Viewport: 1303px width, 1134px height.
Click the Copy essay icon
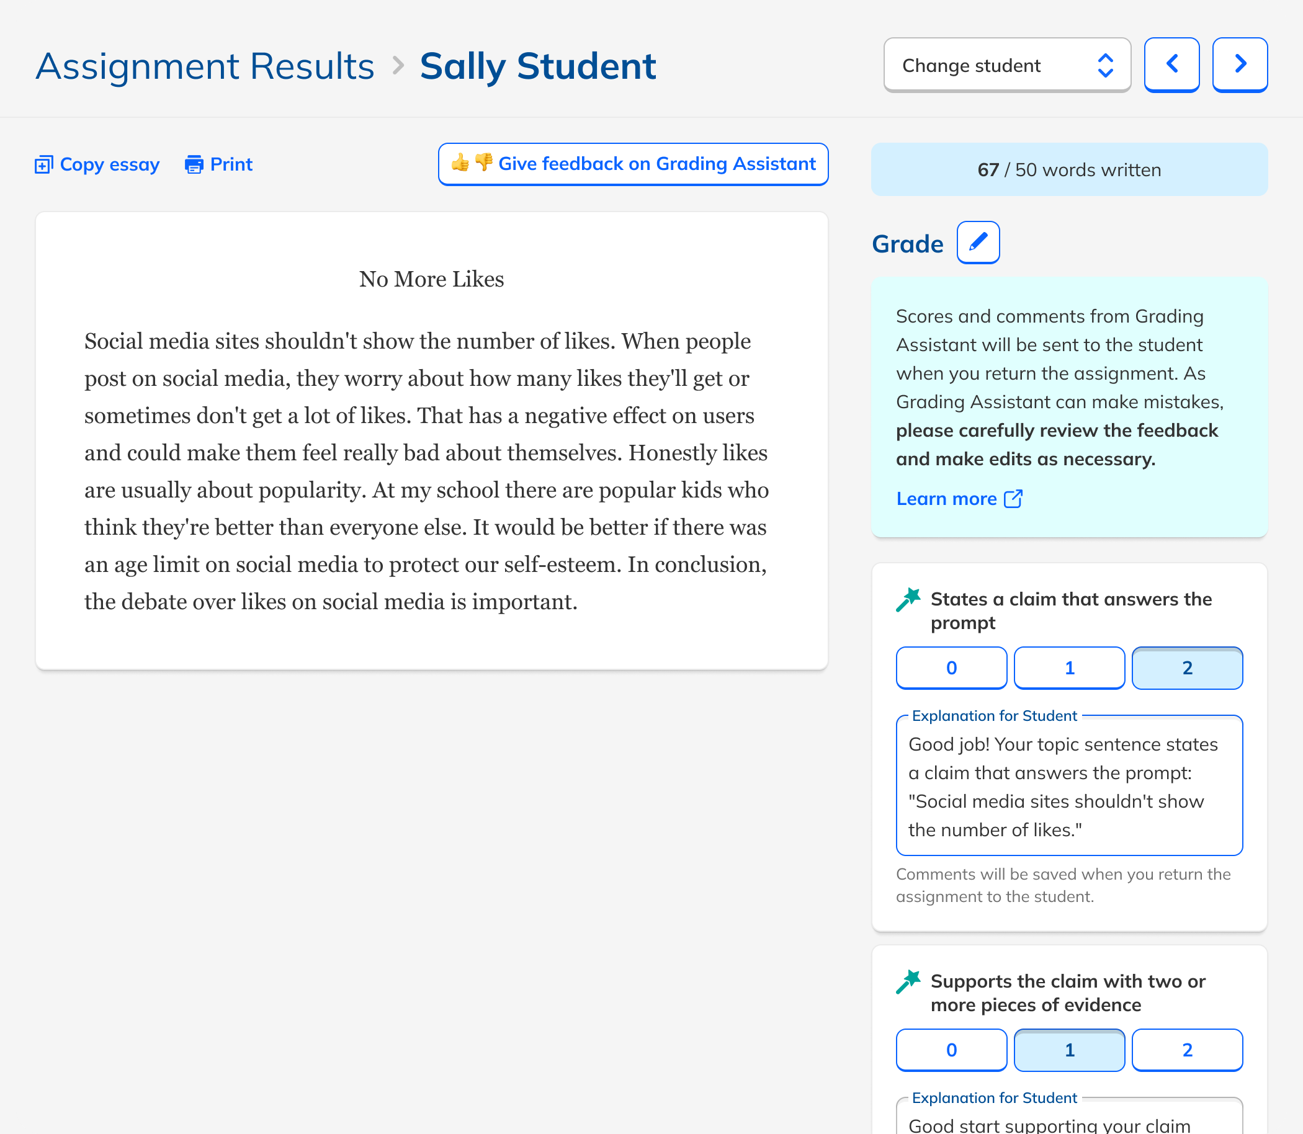(43, 164)
